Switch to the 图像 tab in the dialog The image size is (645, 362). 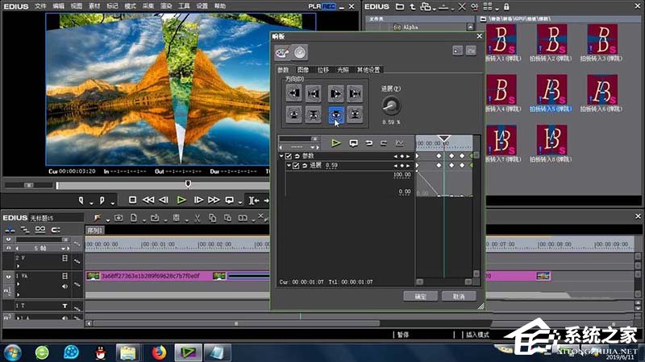[302, 70]
